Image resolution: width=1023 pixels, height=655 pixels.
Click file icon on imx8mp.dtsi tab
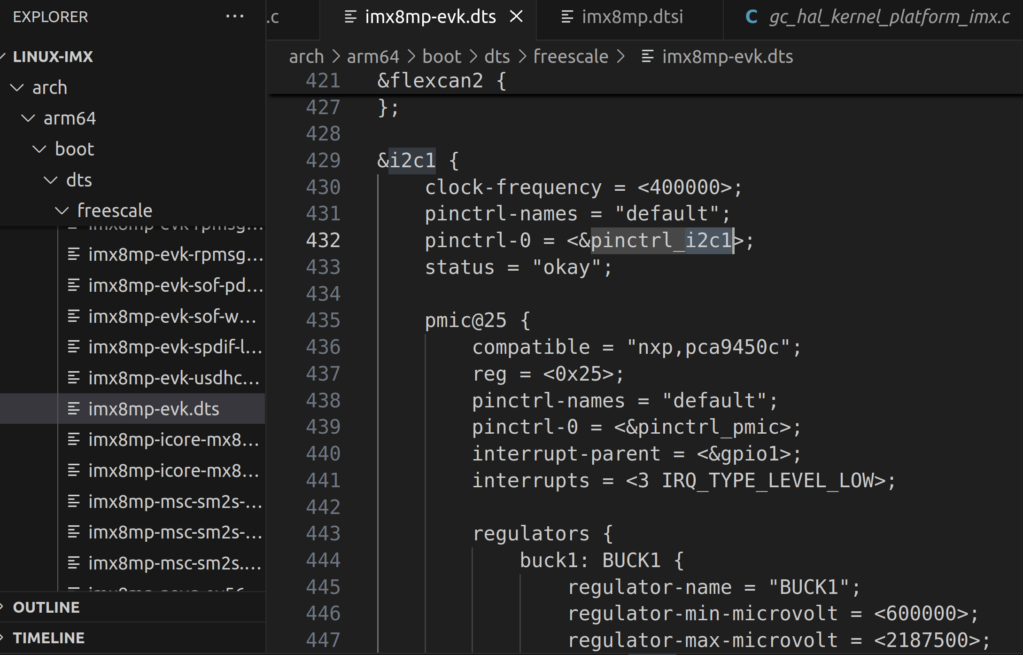click(x=567, y=17)
